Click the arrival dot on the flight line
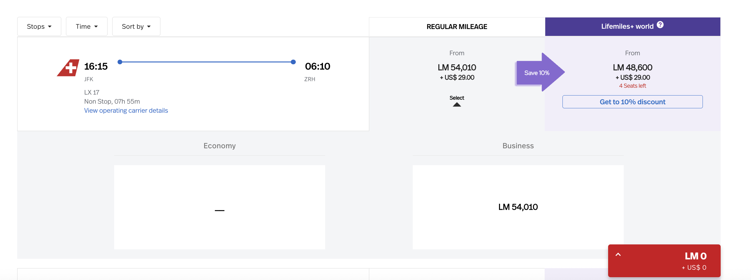 click(x=293, y=62)
